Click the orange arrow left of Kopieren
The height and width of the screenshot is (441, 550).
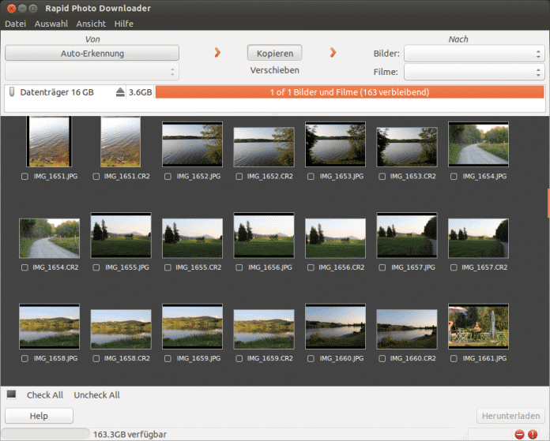(217, 53)
